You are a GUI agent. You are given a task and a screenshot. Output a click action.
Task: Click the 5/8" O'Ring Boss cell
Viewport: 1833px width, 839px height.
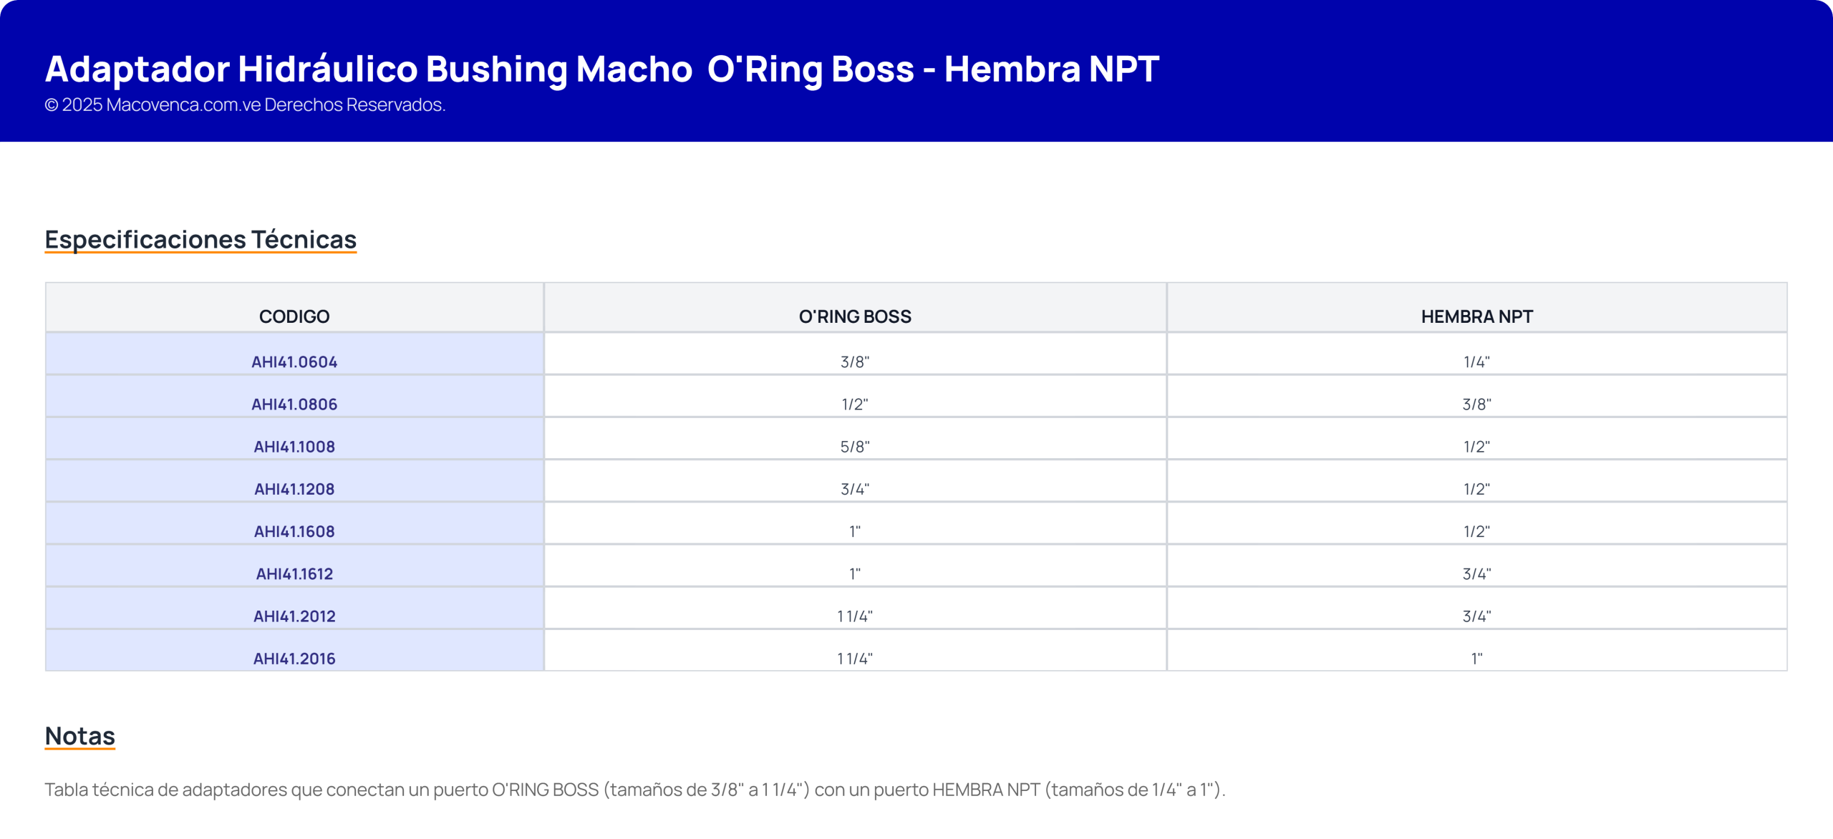point(855,446)
